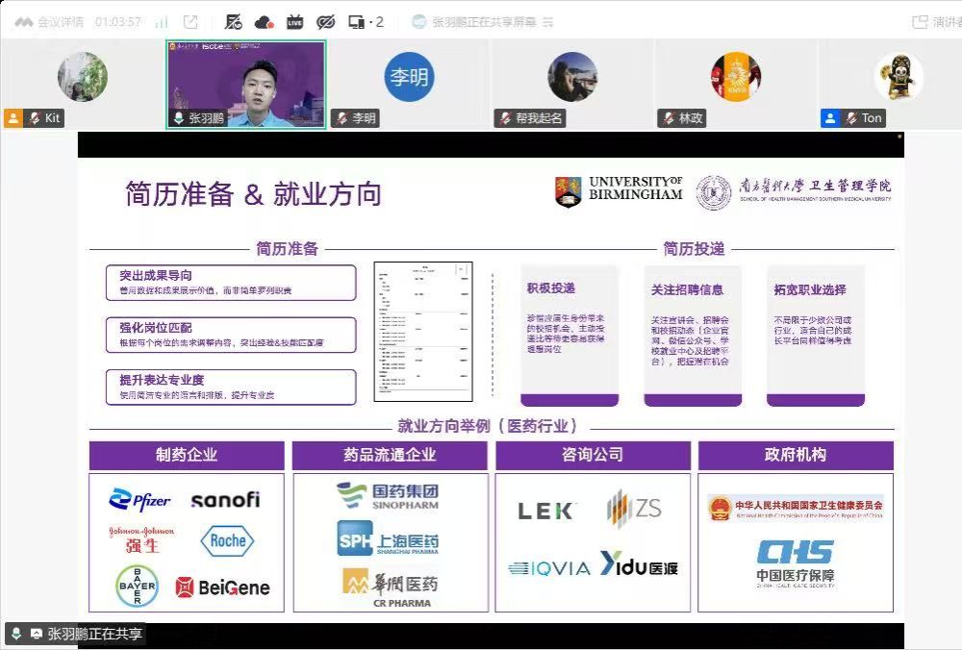Click the 国家卫生健康委员会 banner logo
The image size is (962, 650).
pos(796,507)
